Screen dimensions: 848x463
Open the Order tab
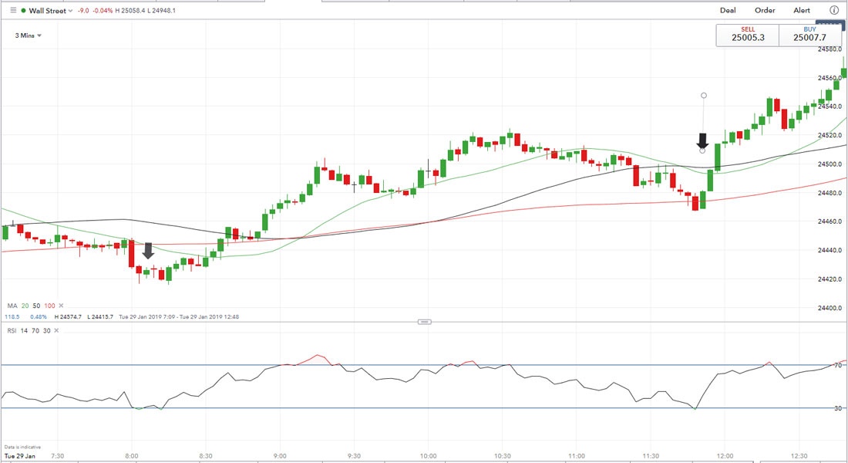[765, 11]
